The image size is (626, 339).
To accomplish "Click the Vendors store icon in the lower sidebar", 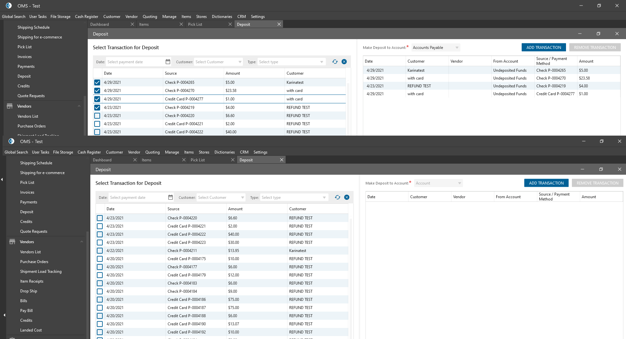I will (12, 242).
